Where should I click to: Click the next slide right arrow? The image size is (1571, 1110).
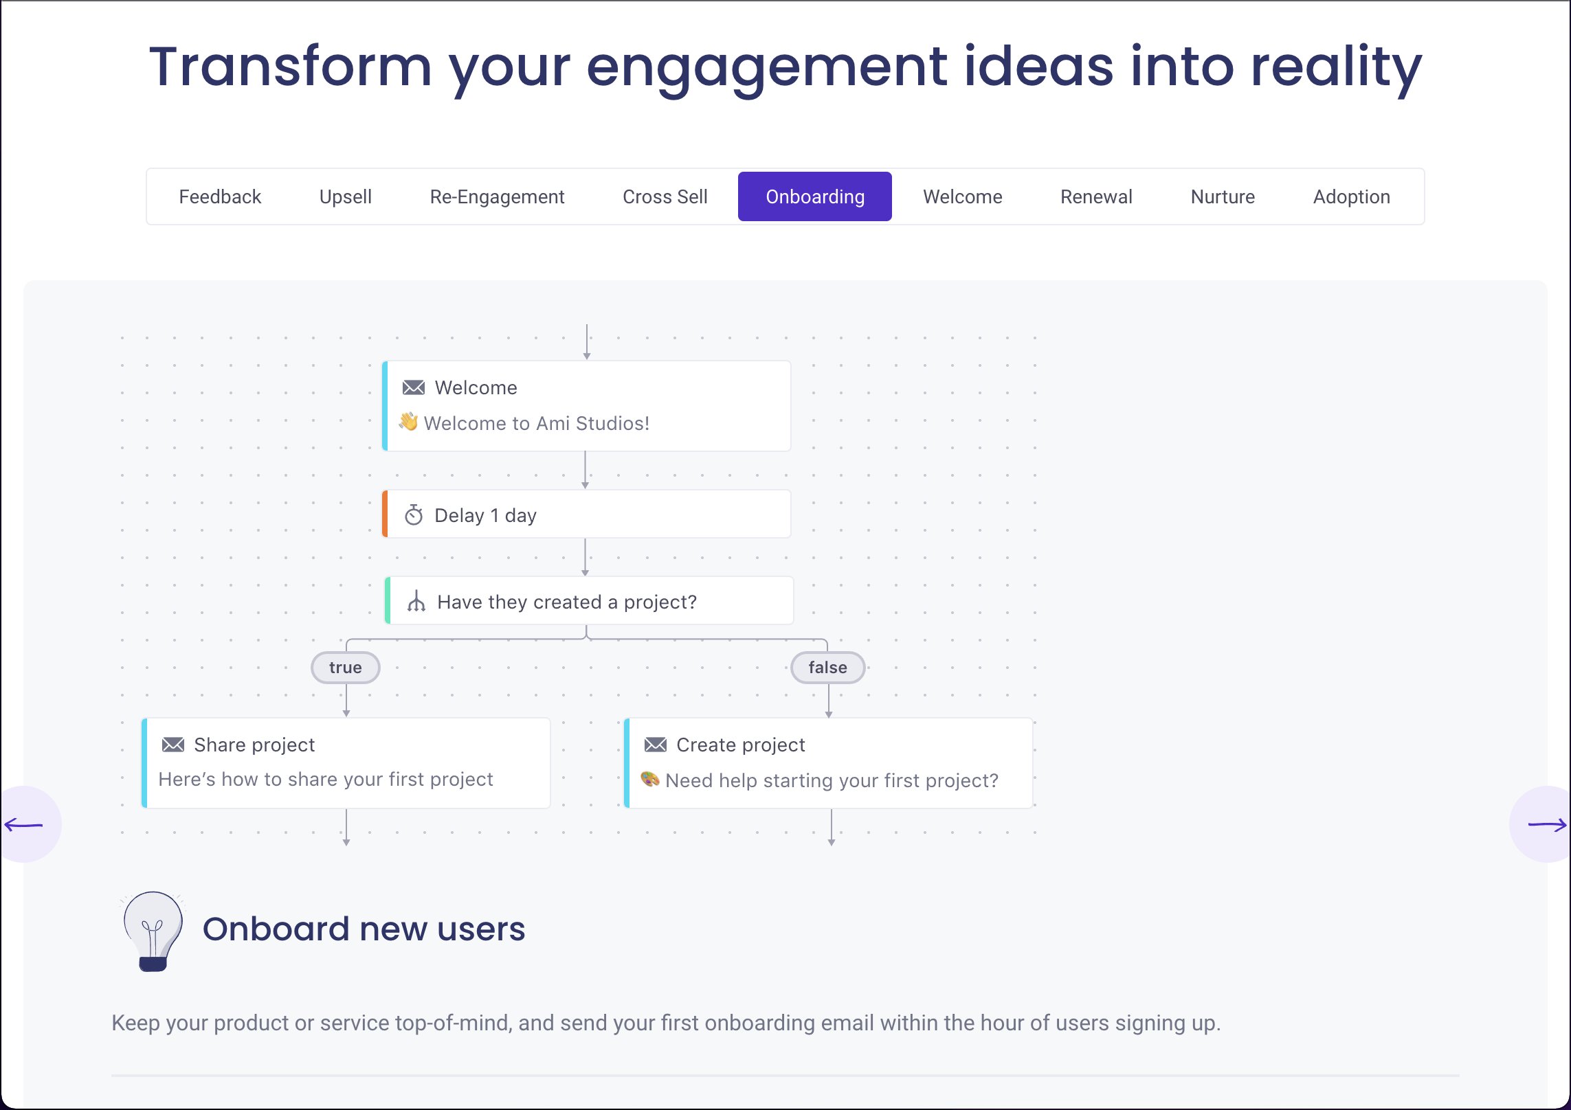click(1546, 824)
